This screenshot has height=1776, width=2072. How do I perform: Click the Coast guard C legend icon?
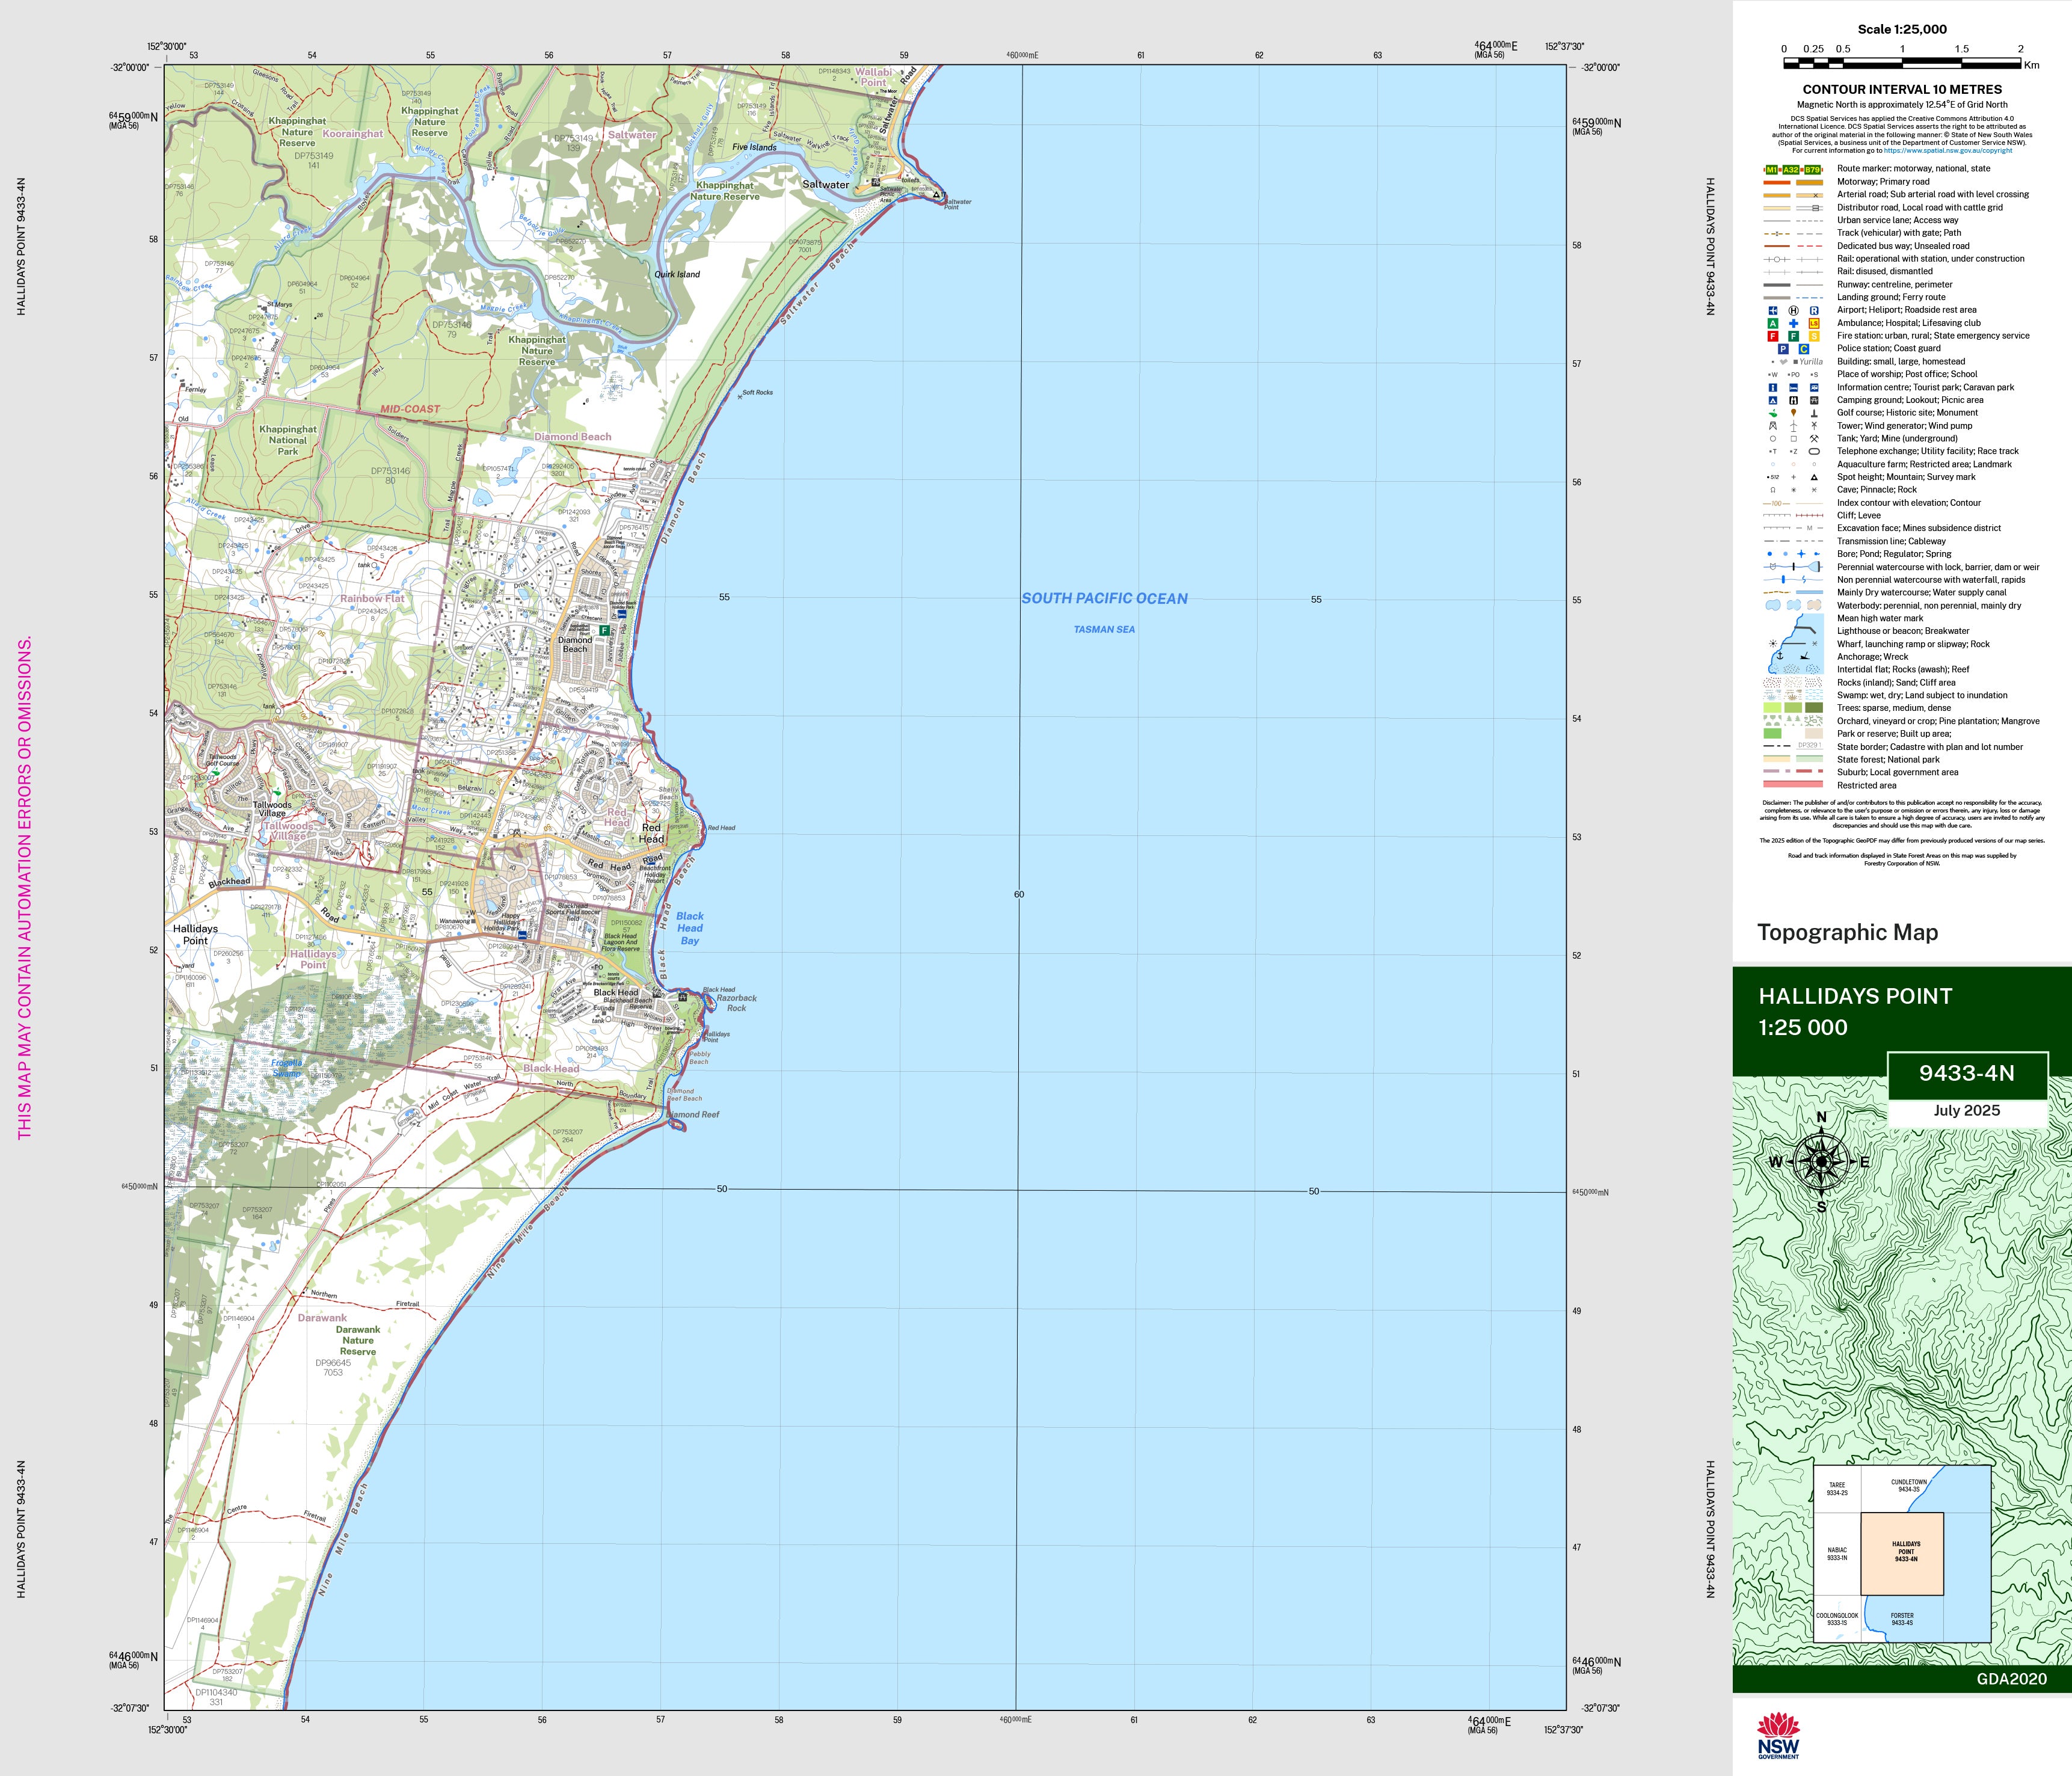(x=1804, y=349)
